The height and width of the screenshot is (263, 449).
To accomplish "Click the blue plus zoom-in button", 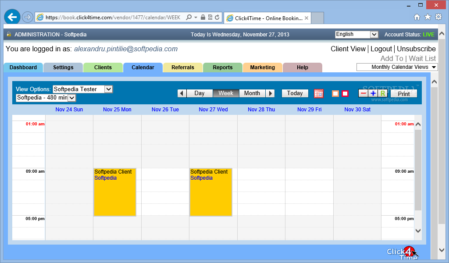I will coord(373,93).
